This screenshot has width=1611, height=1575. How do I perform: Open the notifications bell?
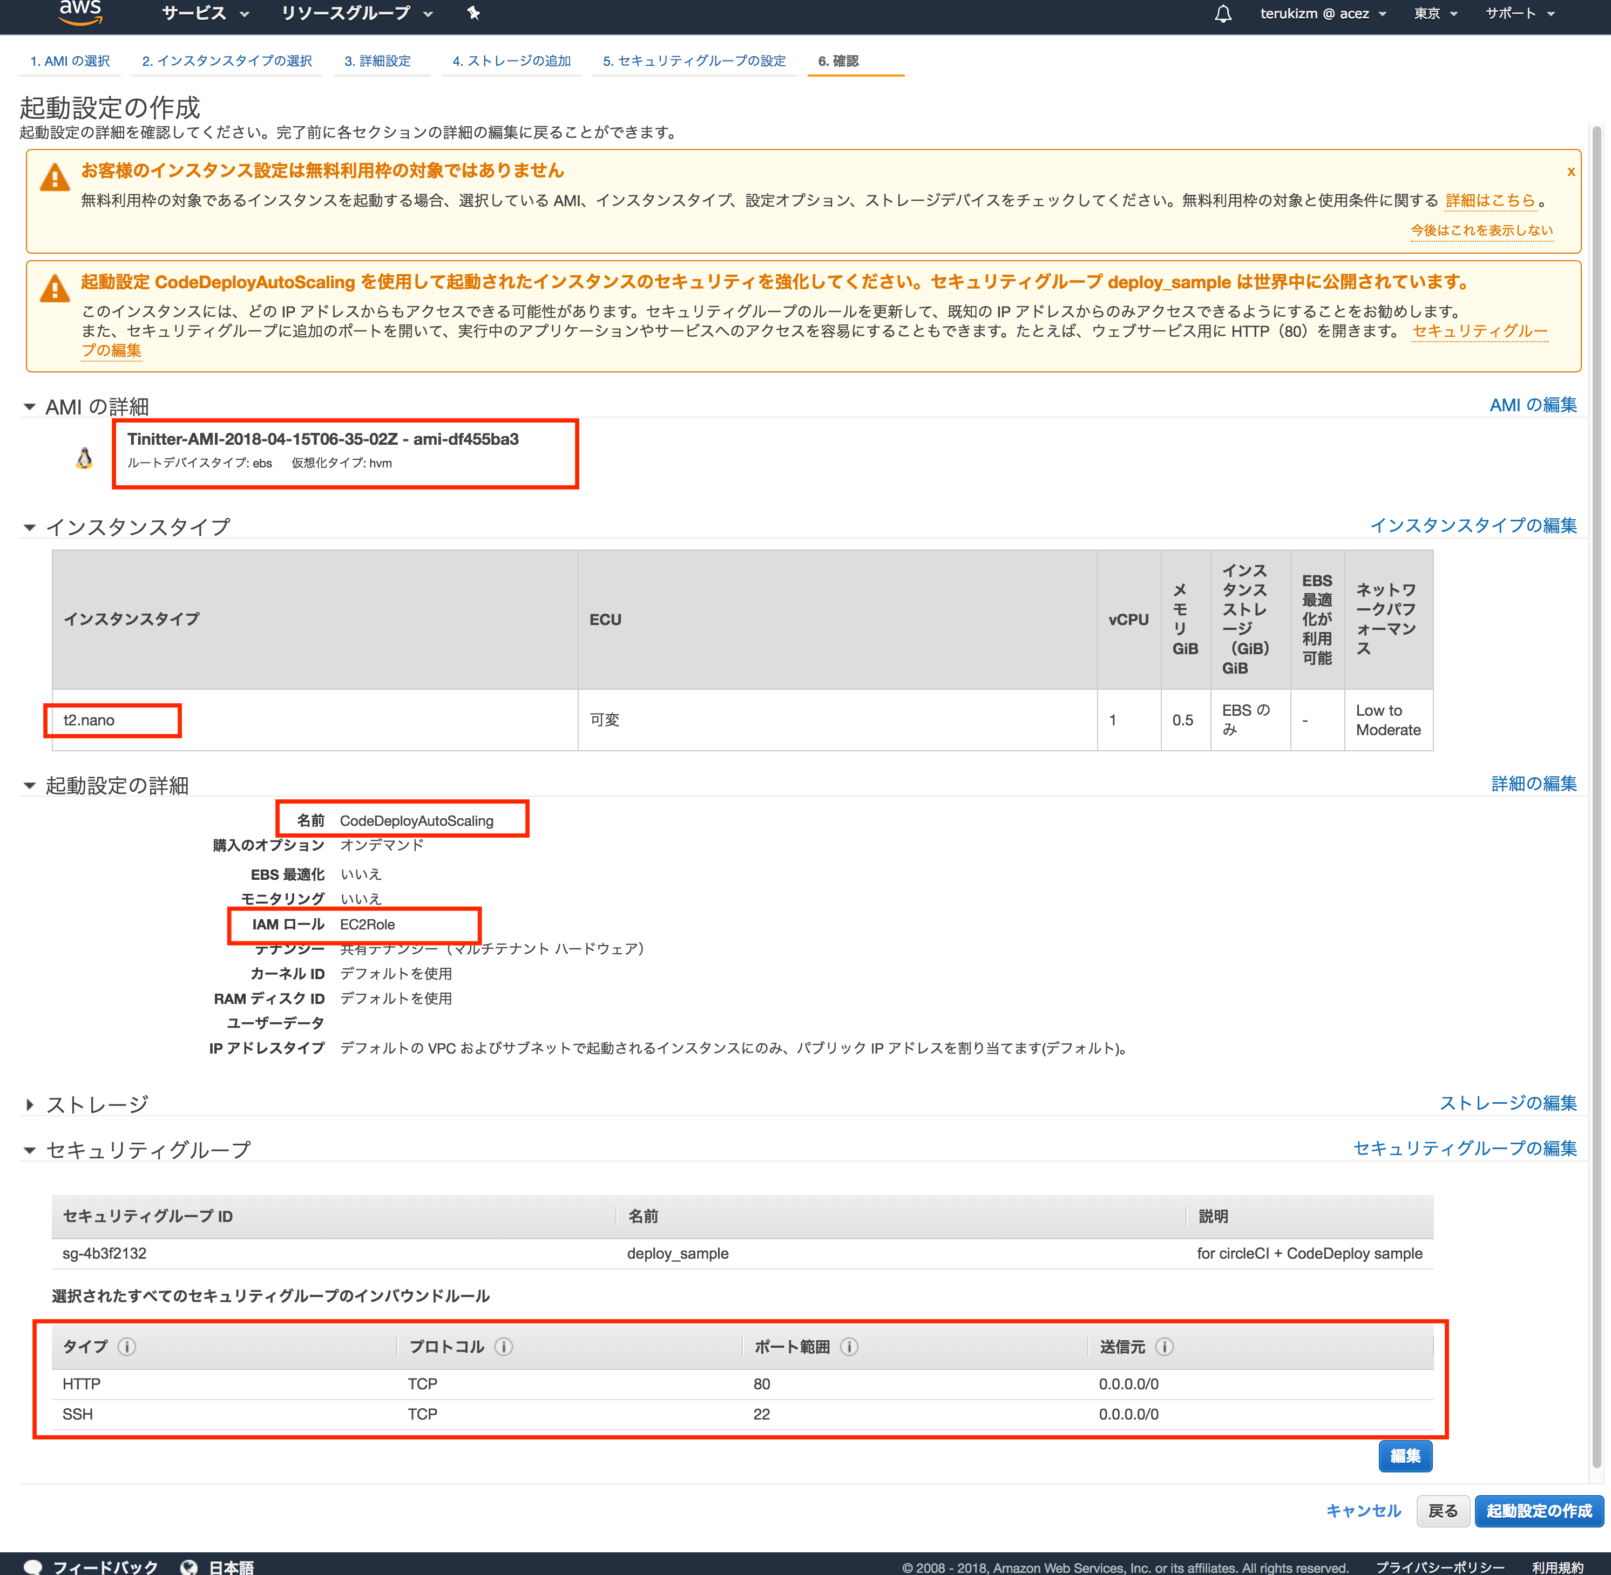click(1223, 13)
